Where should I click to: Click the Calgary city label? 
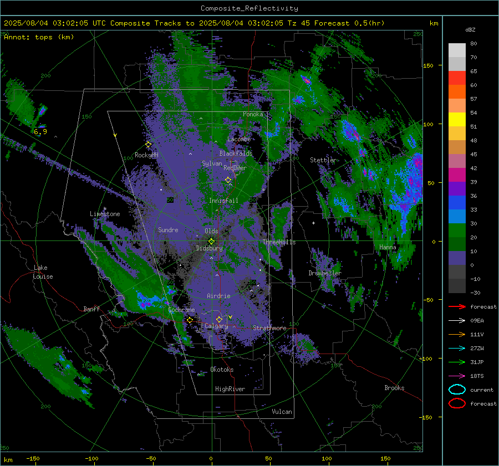point(216,326)
